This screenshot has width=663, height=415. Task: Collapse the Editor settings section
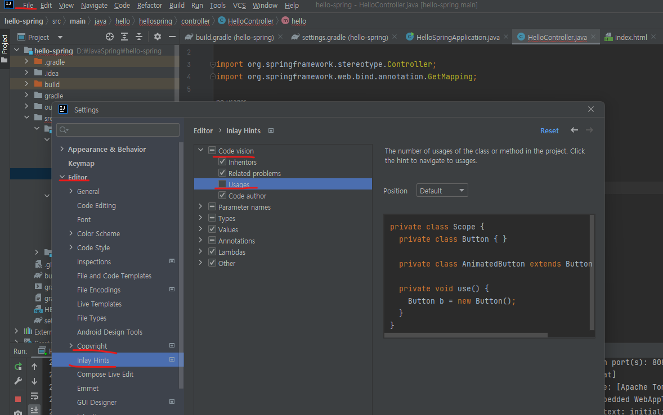point(62,177)
